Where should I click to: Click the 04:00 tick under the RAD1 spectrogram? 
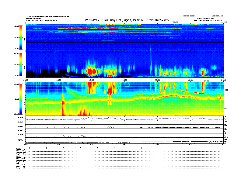click(59, 80)
